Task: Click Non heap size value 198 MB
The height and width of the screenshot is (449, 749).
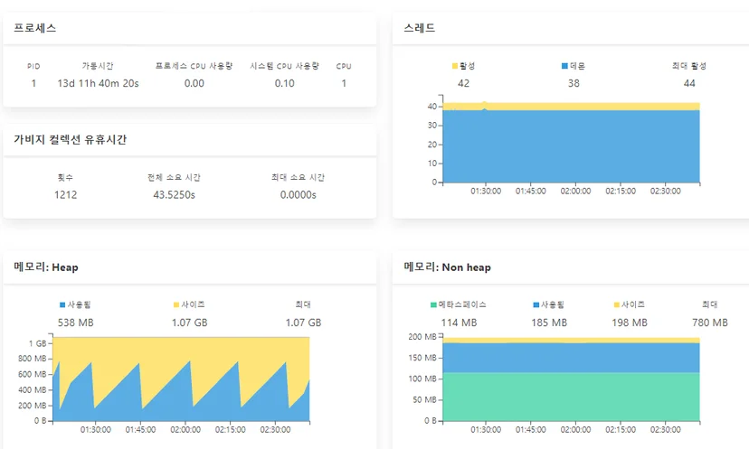Action: 630,323
